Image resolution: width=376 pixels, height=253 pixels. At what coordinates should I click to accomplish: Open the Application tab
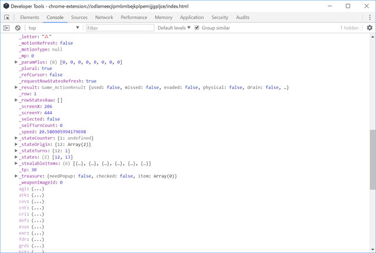tap(192, 17)
